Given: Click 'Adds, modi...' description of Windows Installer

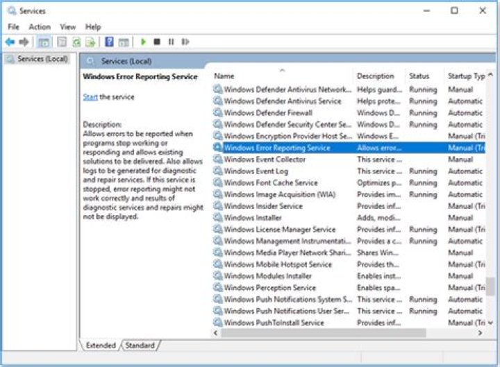Looking at the screenshot, I should point(378,218).
